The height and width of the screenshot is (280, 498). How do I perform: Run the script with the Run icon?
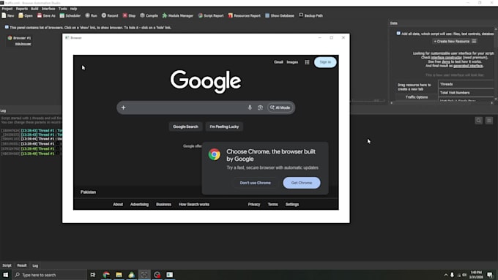(x=91, y=15)
